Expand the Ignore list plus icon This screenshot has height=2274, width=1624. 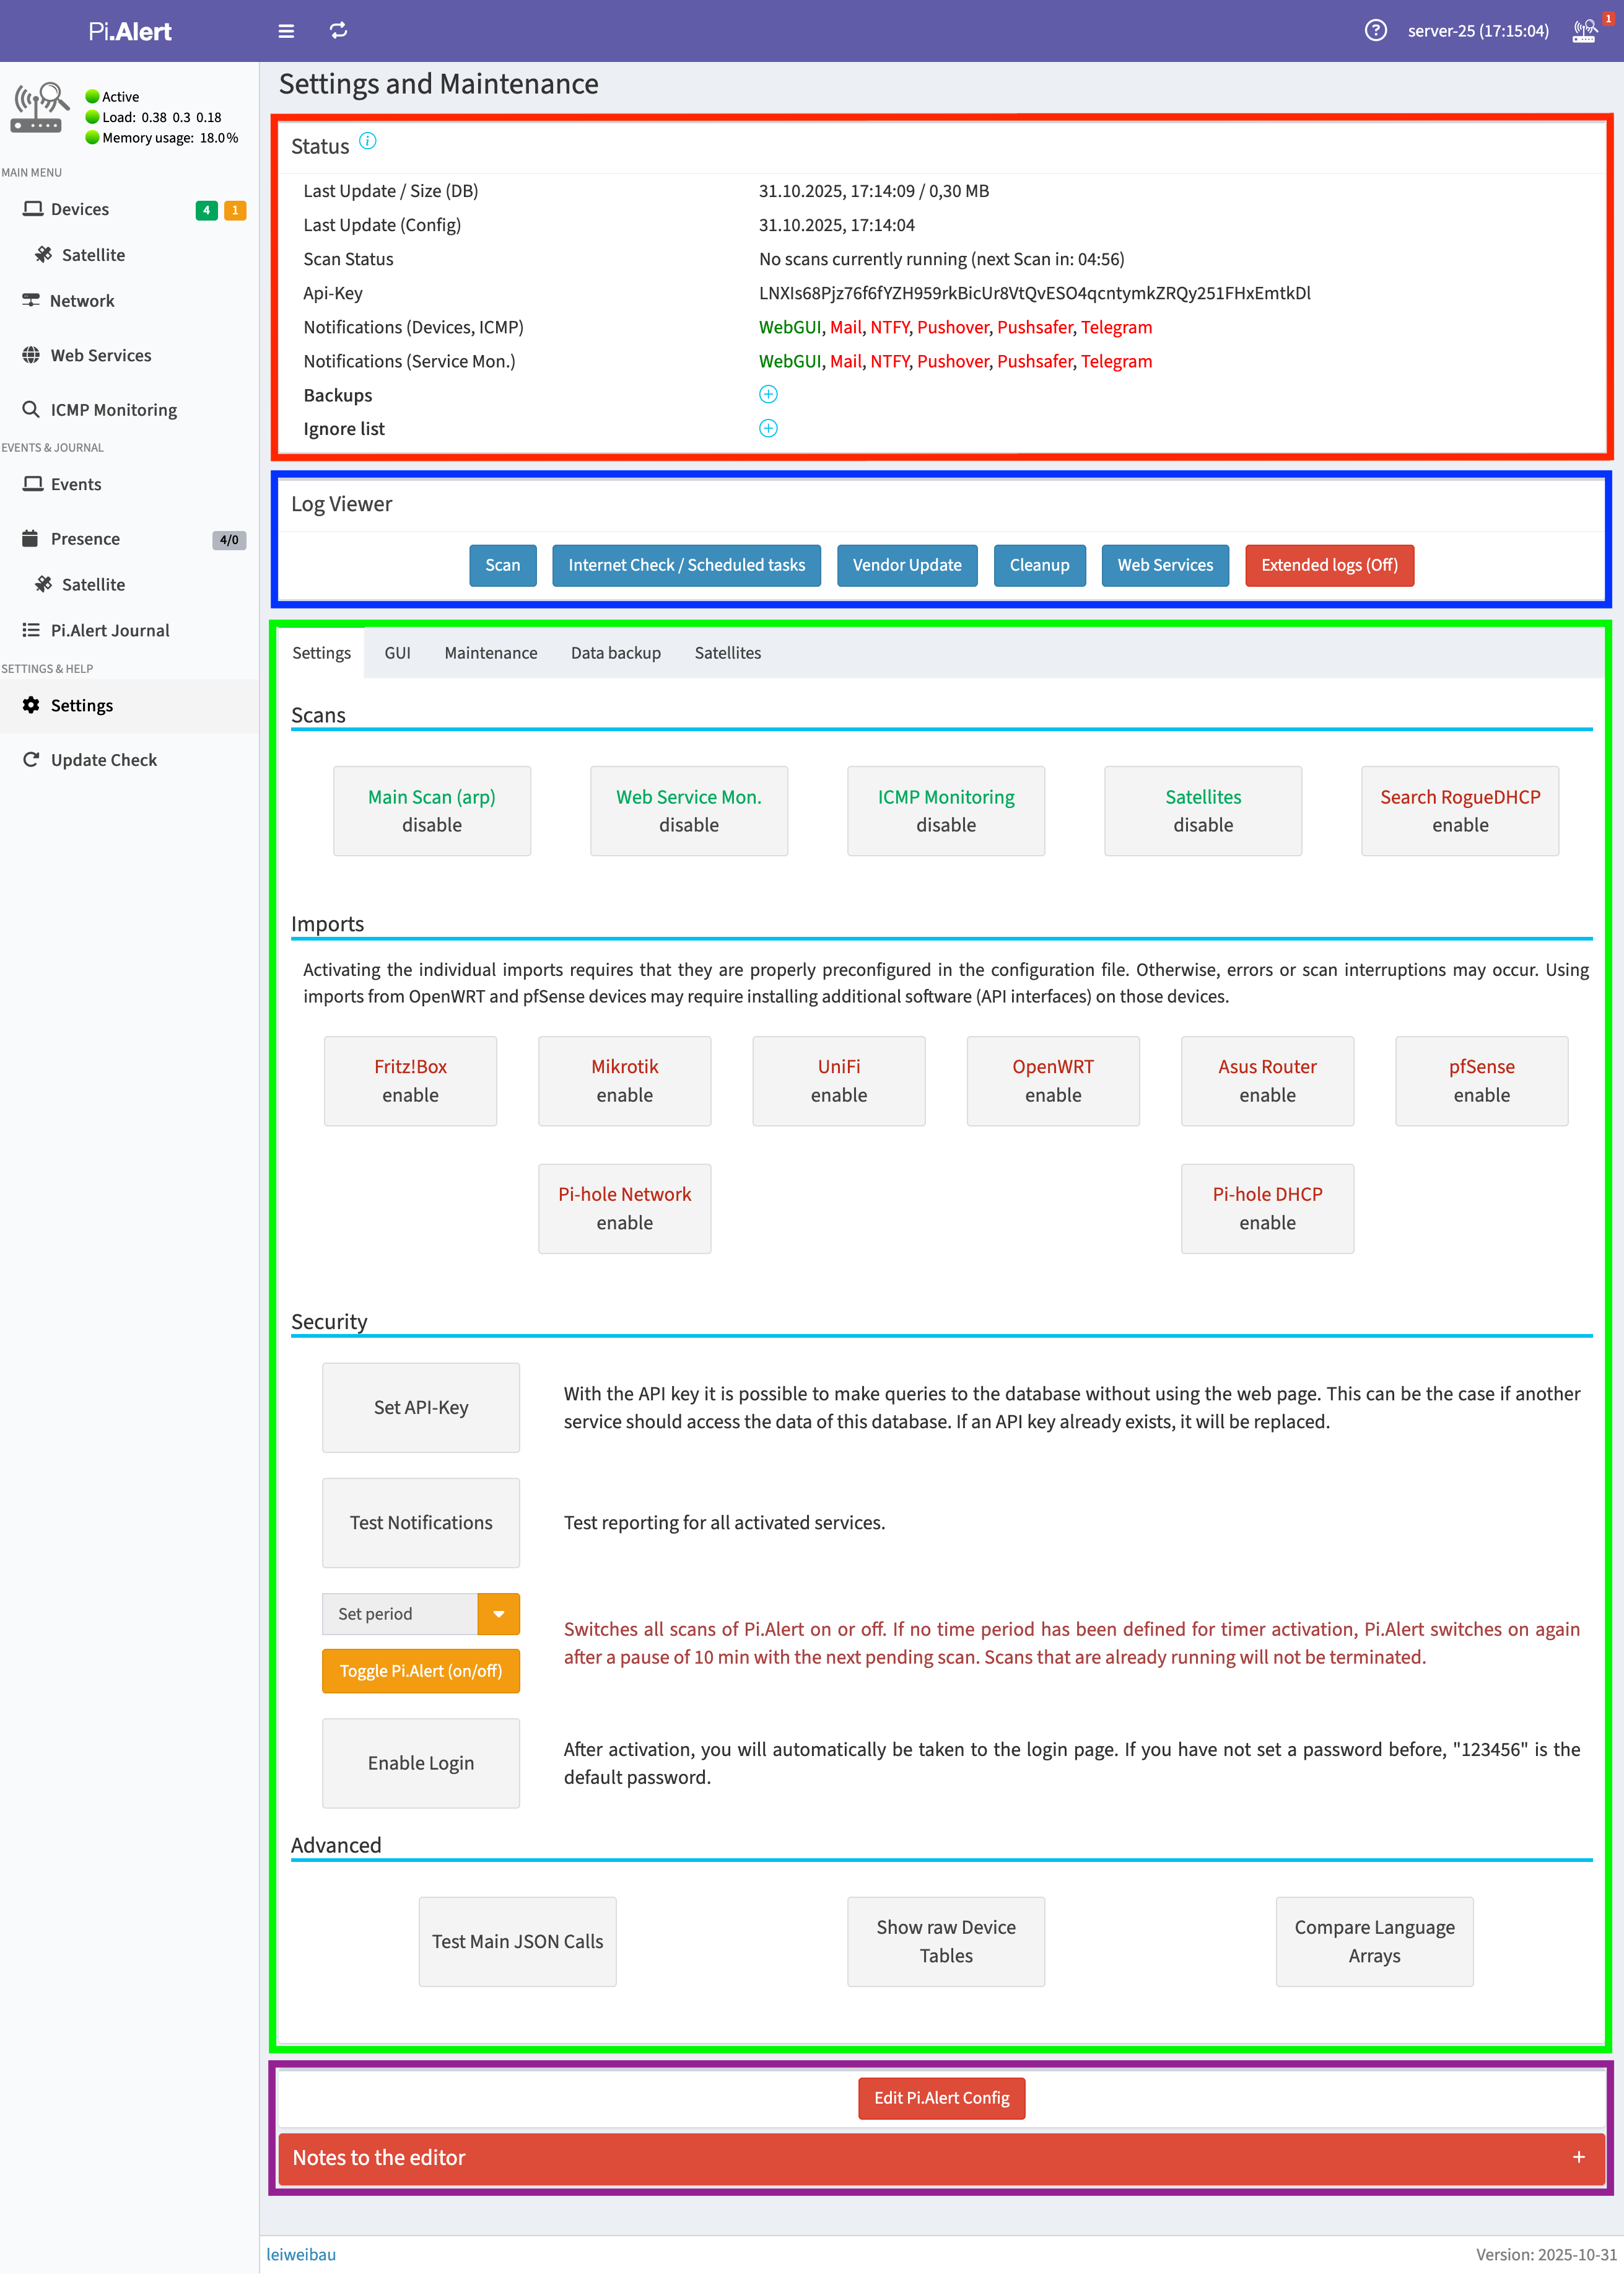click(768, 428)
